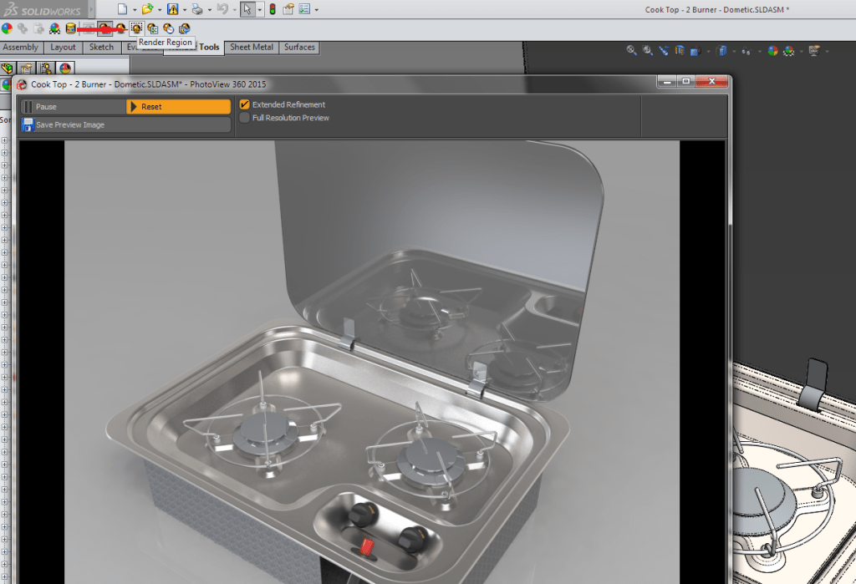Click the New Document icon
856x584 pixels.
tap(121, 8)
